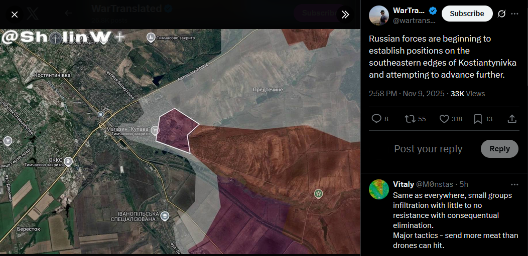The image size is (528, 256).
Task: Click the X logo behind the overlay
Action: coord(33,14)
